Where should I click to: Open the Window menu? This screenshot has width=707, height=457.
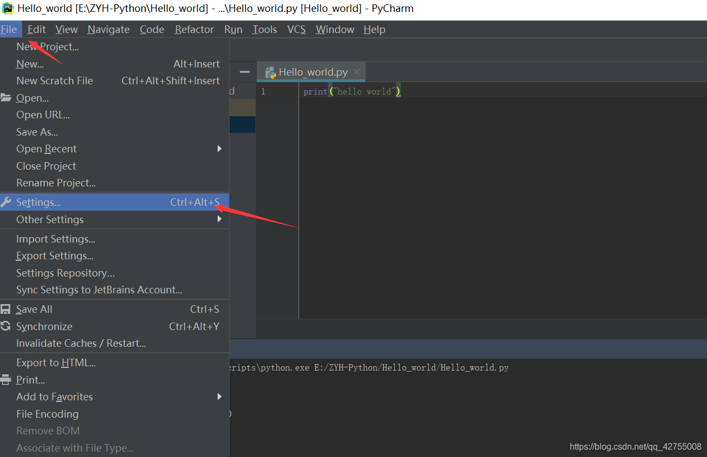(x=335, y=29)
